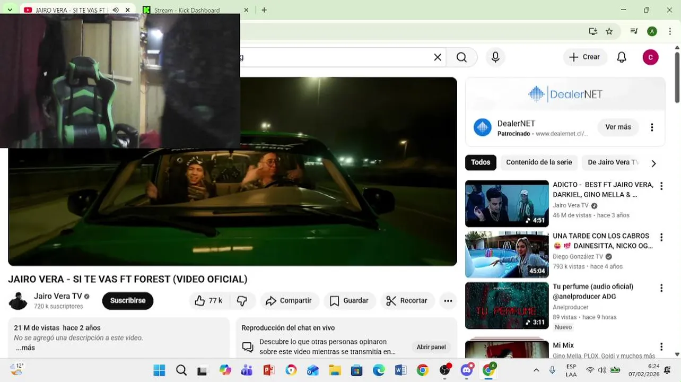Click Recortar to clip the video

(407, 301)
